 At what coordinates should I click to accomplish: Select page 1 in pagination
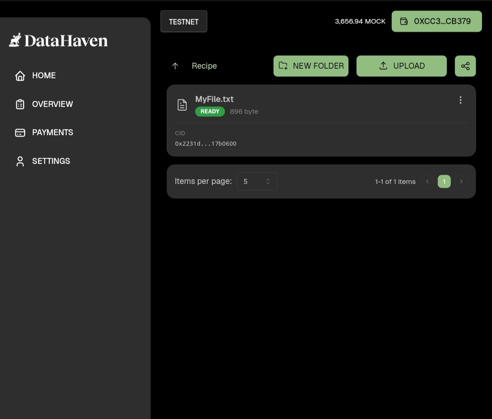tap(444, 182)
